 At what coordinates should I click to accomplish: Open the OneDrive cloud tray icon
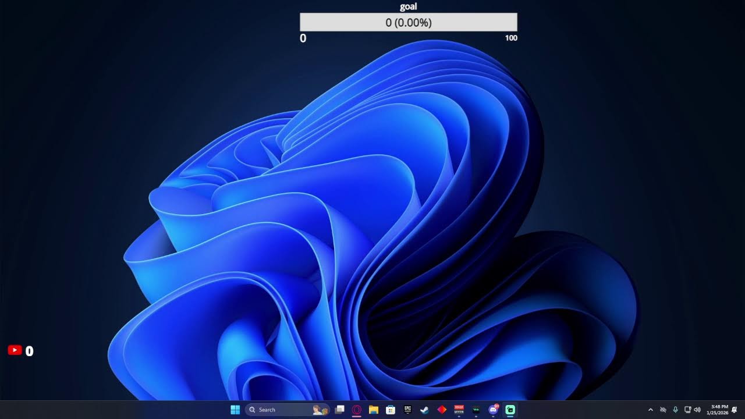[663, 410]
